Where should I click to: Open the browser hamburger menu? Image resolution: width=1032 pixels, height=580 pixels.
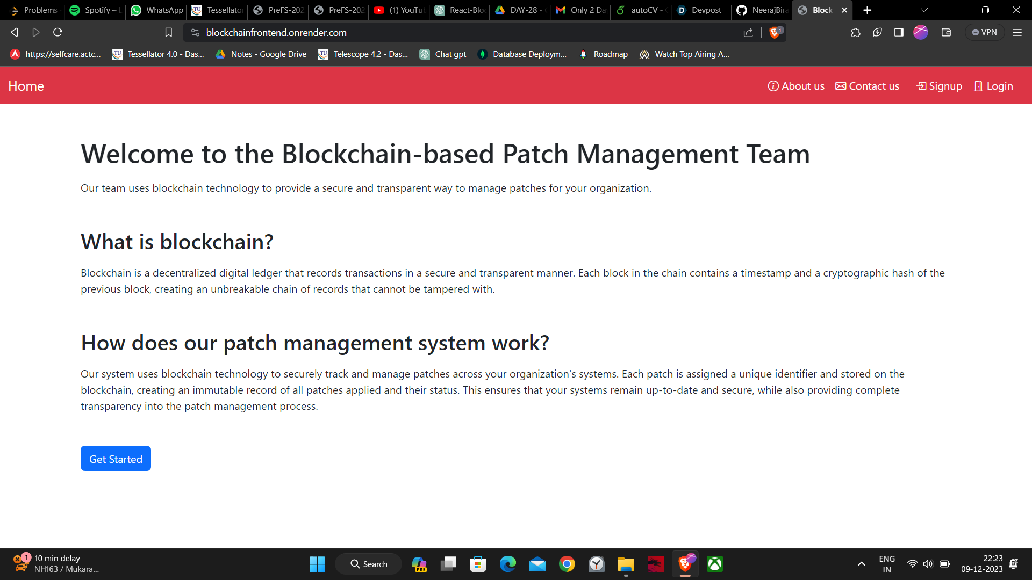click(1017, 33)
